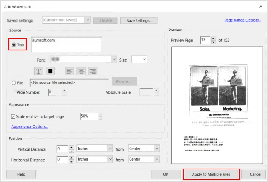This screenshot has height=182, width=268.
Task: Click Save Settings button
Action: [139, 20]
